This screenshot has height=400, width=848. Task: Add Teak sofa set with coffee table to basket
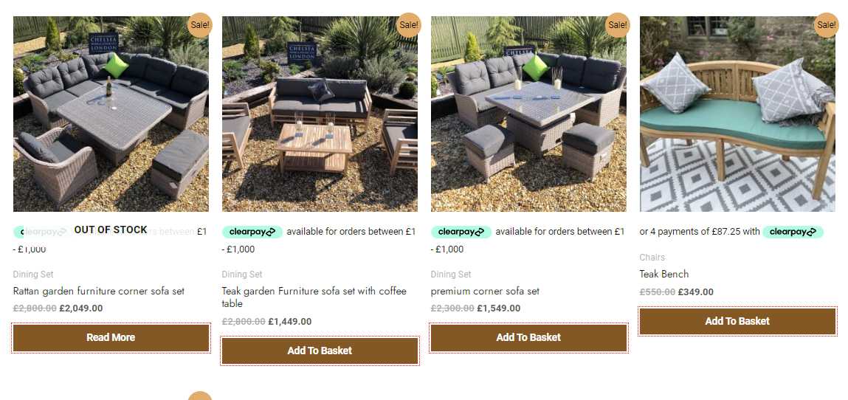click(320, 351)
